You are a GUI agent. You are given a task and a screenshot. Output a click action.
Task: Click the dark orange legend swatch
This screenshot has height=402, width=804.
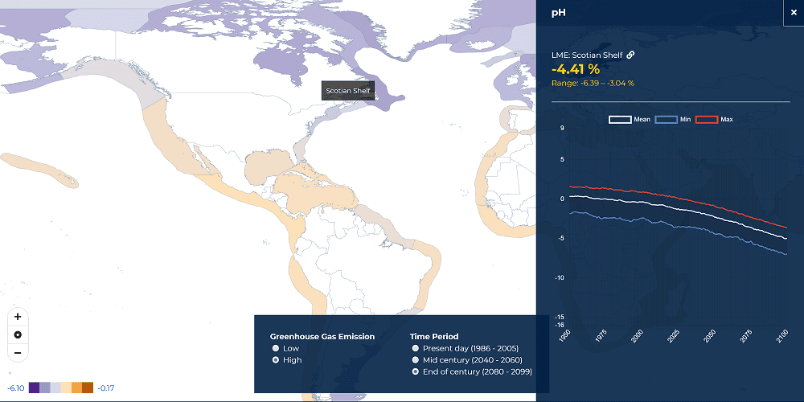click(88, 388)
